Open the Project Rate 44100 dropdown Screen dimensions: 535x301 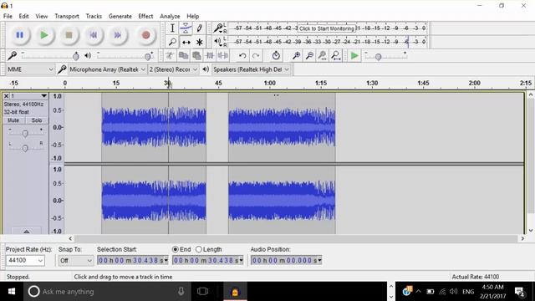point(25,260)
